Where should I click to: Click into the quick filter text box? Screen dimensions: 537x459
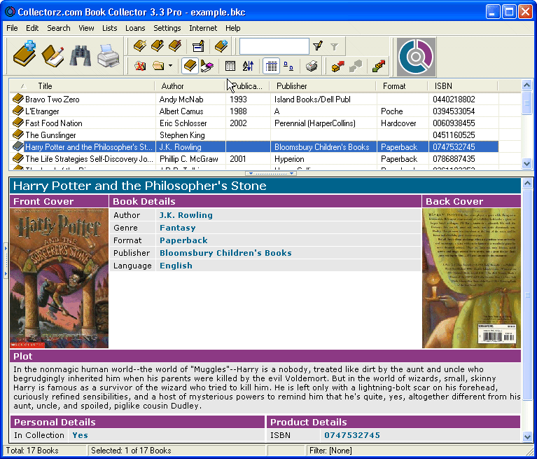pos(274,46)
